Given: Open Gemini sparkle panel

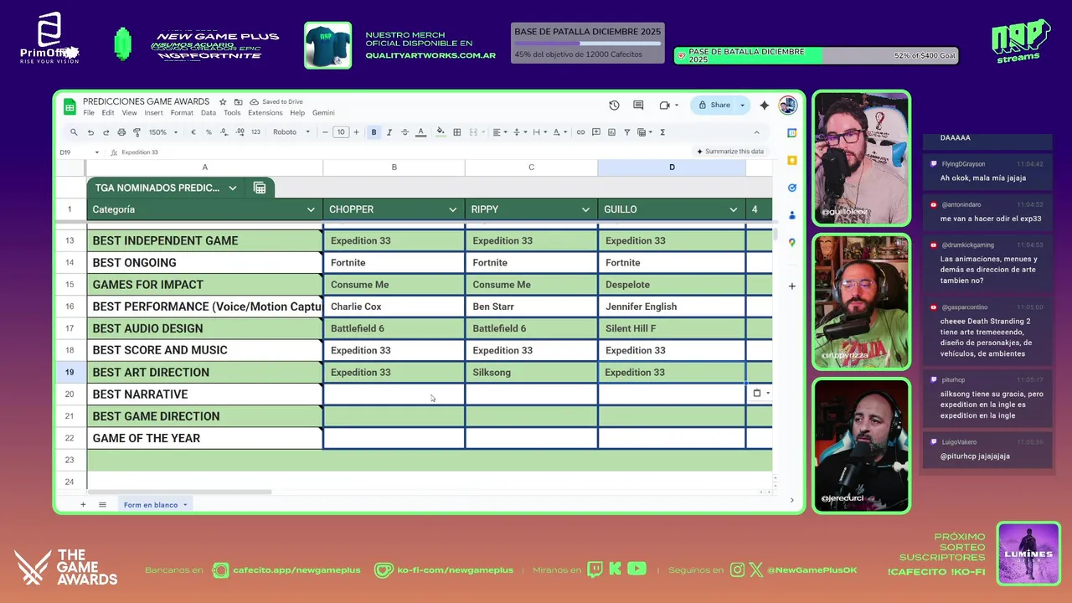Looking at the screenshot, I should click(764, 105).
